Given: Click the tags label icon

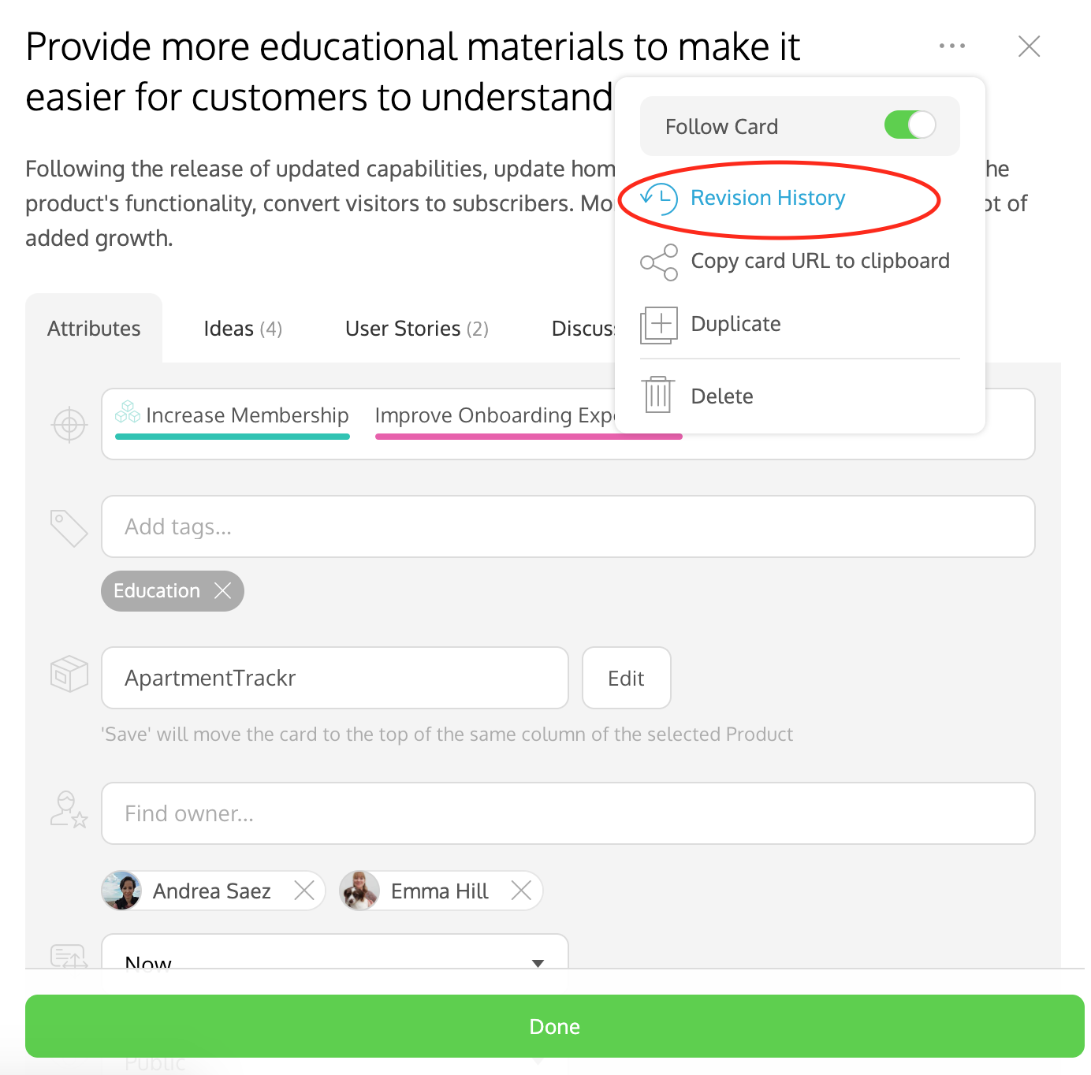Looking at the screenshot, I should point(68,527).
